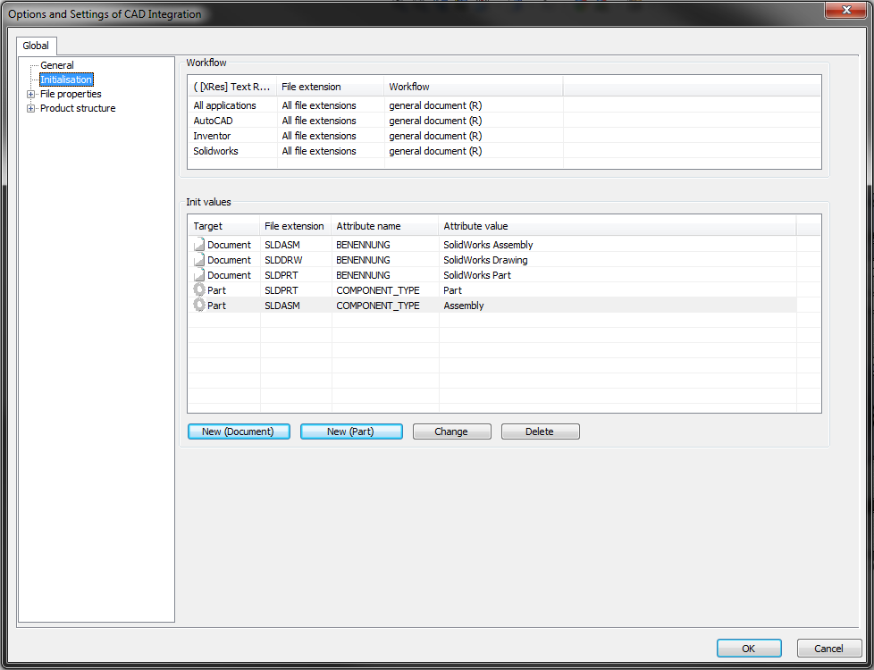874x670 pixels.
Task: Select the General tree item
Action: 57,65
